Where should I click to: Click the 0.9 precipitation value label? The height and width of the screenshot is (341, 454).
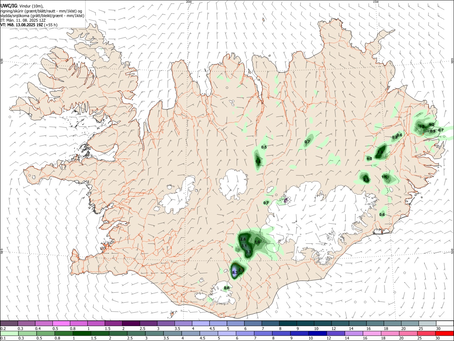pyautogui.click(x=433, y=131)
